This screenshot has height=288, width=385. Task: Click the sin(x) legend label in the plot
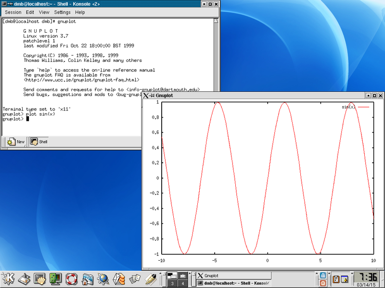(348, 107)
